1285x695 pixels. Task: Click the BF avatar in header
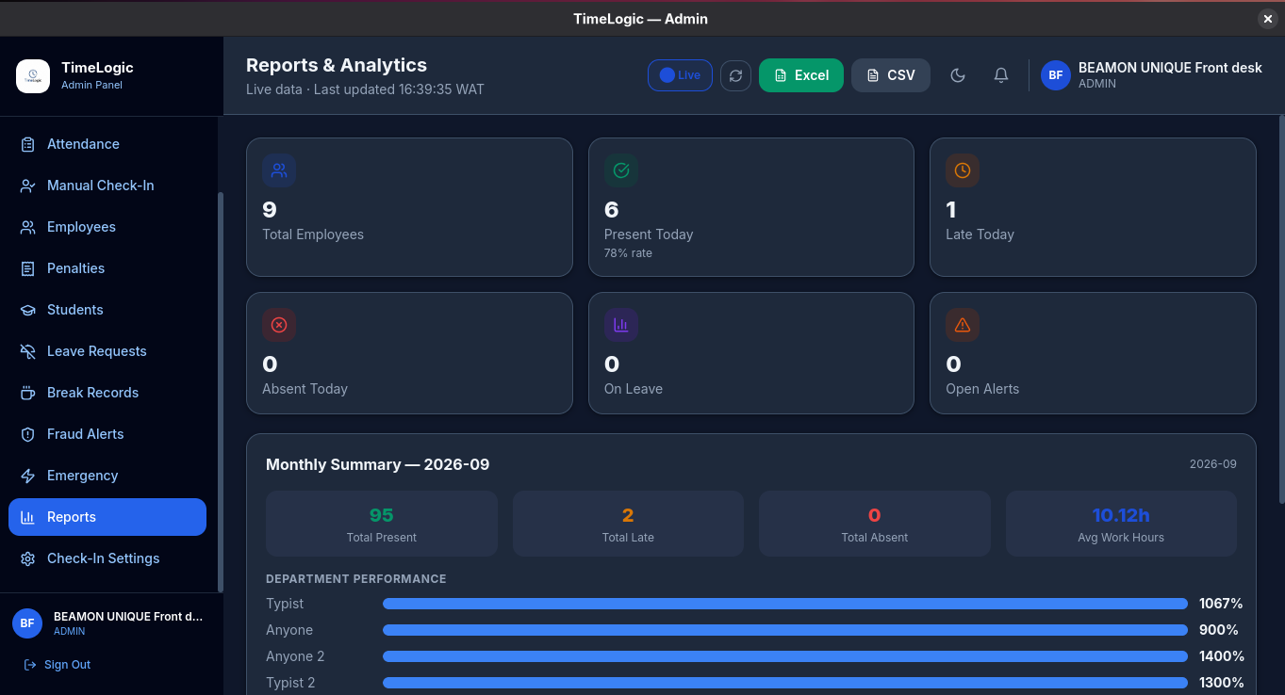[1056, 75]
